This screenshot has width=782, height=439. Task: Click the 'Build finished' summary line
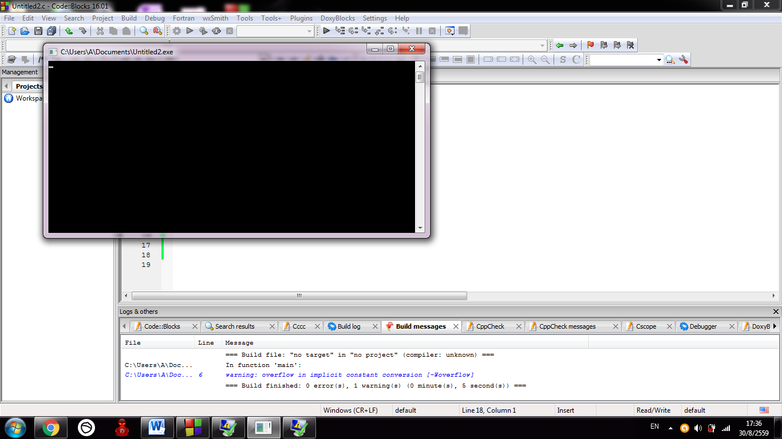point(376,386)
